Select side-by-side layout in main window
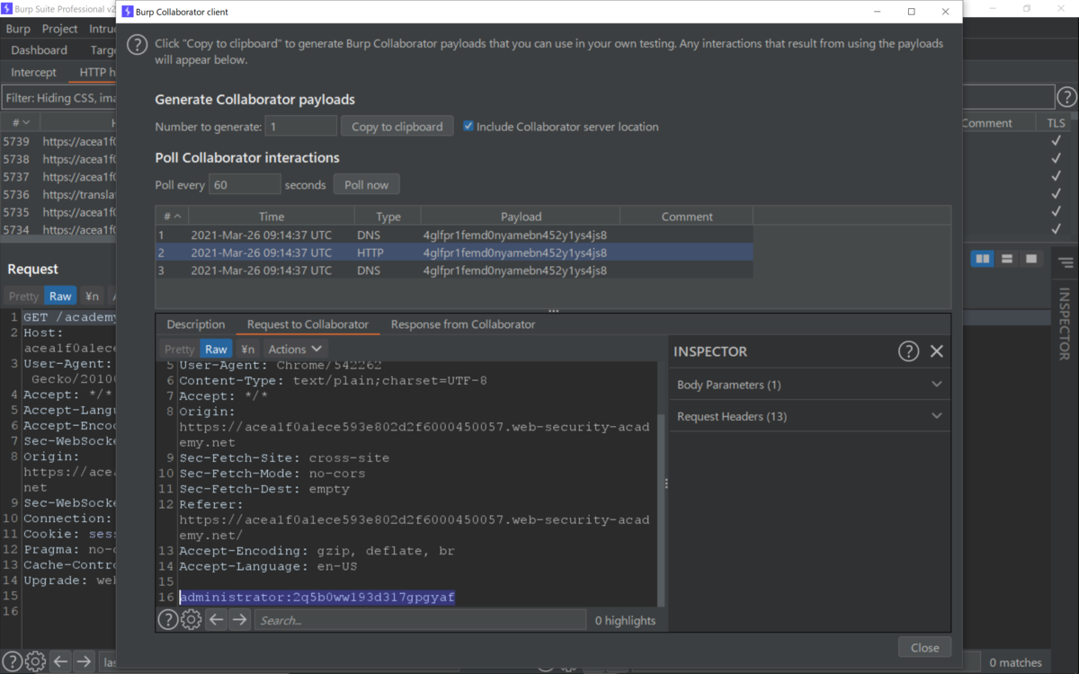1079x674 pixels. (x=983, y=259)
